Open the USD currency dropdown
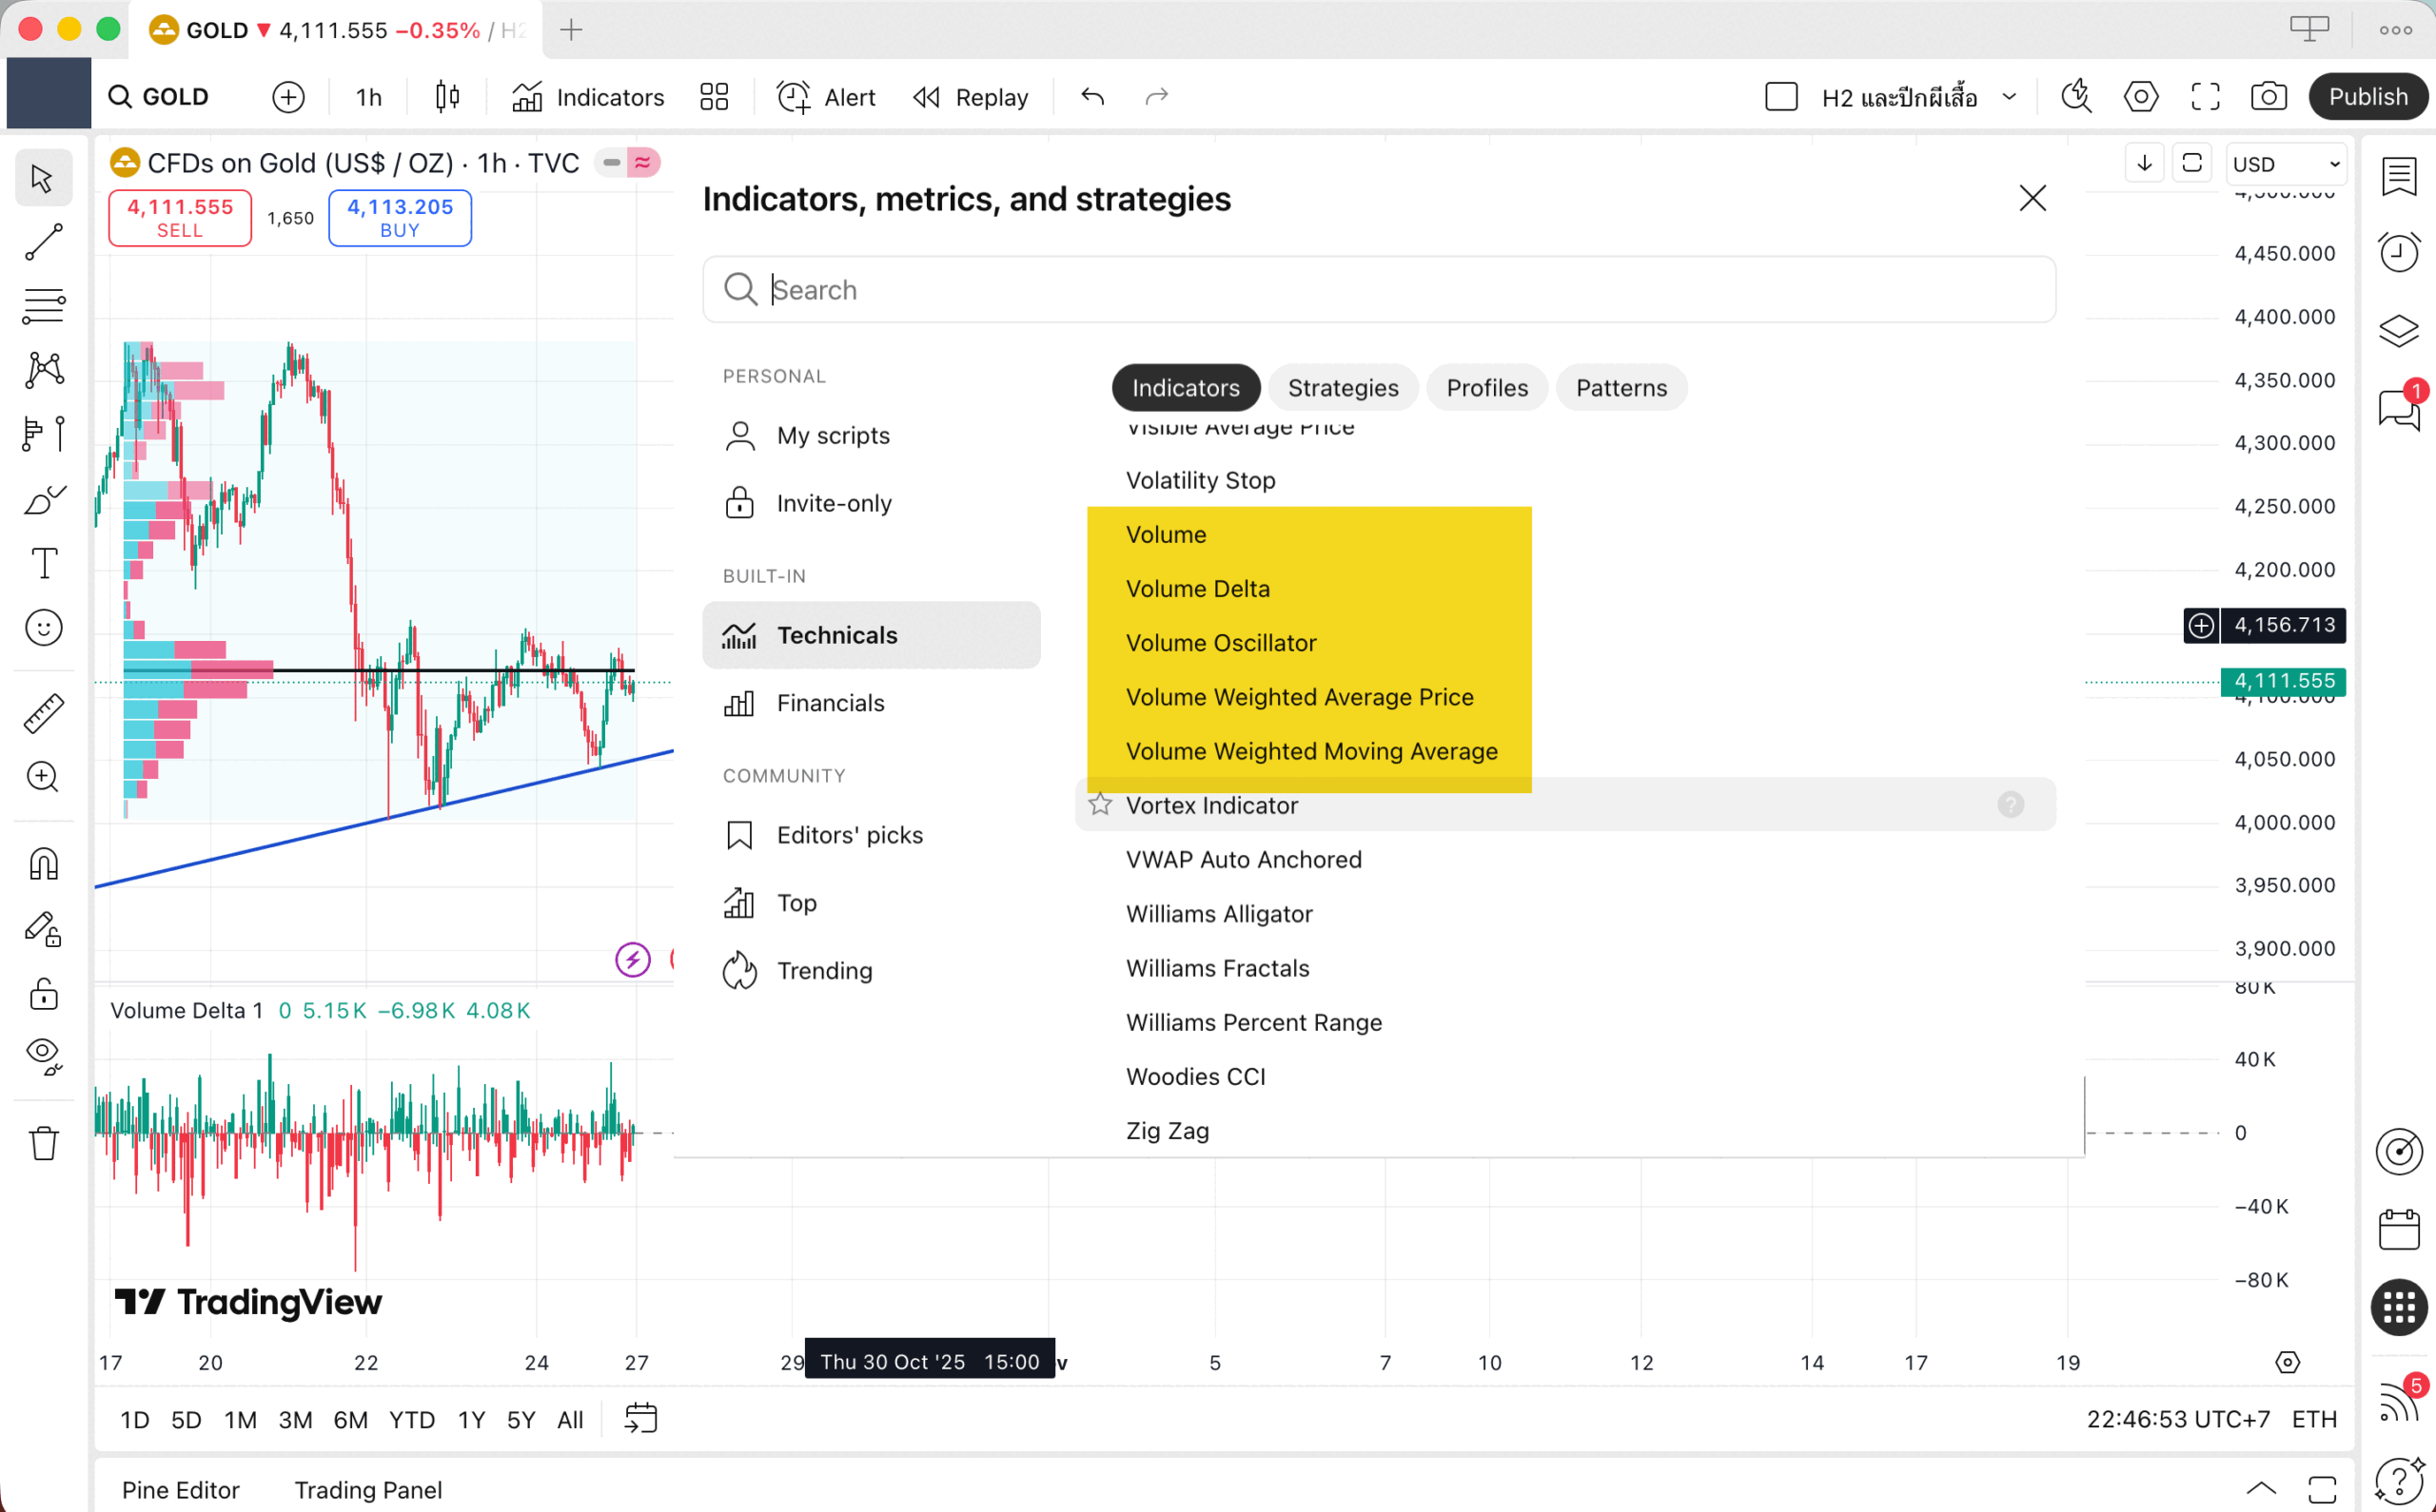The image size is (2436, 1512). (x=2286, y=164)
